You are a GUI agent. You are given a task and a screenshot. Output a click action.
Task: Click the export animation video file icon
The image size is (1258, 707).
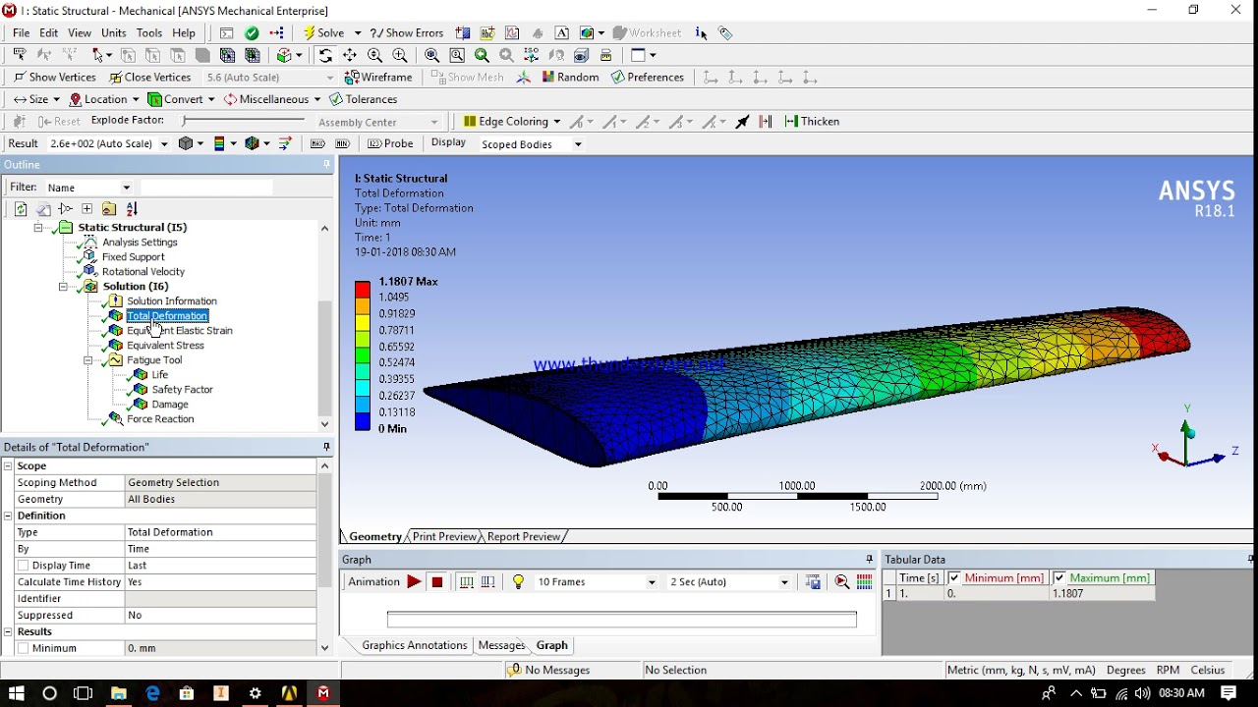(813, 582)
